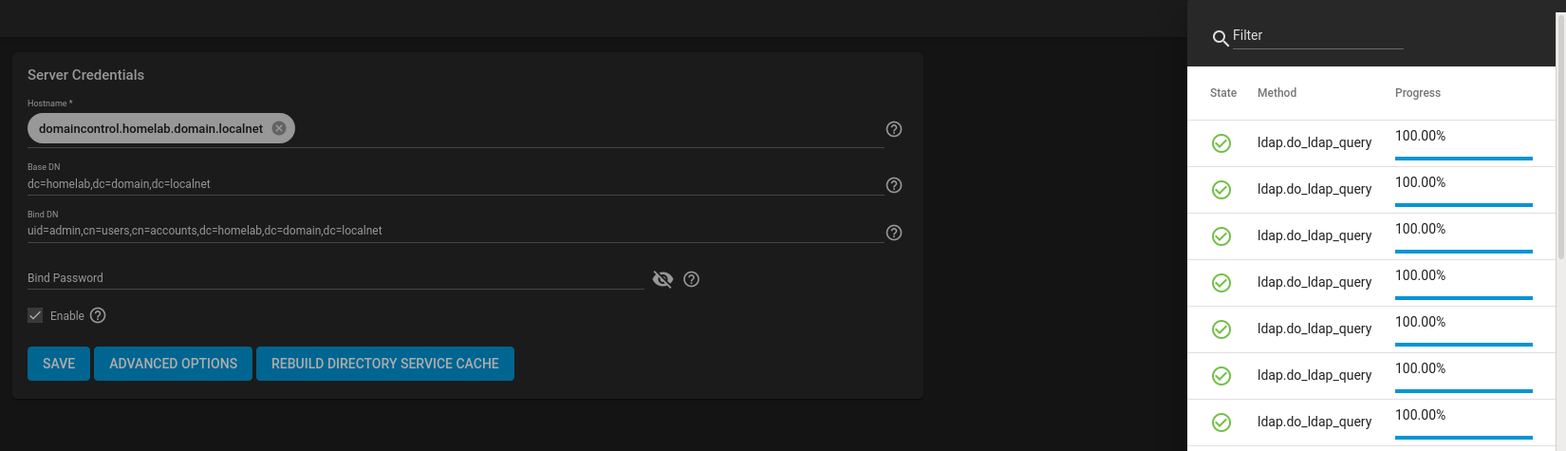Screen dimensions: 1566x451
Task: Uncheck the Enable checkbox
Action: (x=35, y=315)
